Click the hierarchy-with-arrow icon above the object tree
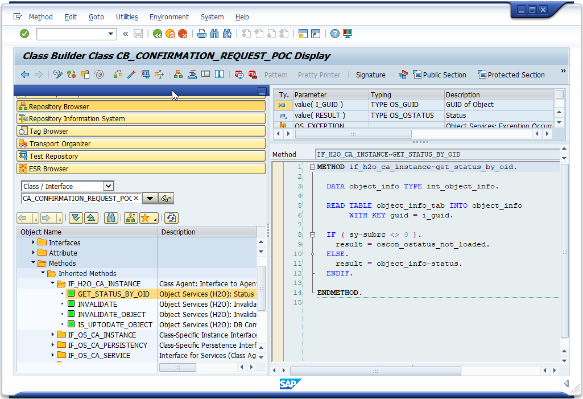Image resolution: width=583 pixels, height=399 pixels. [130, 218]
